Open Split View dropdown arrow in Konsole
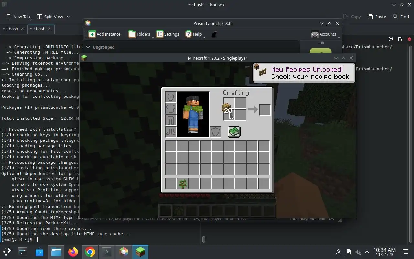Image resolution: width=414 pixels, height=259 pixels. tap(69, 17)
